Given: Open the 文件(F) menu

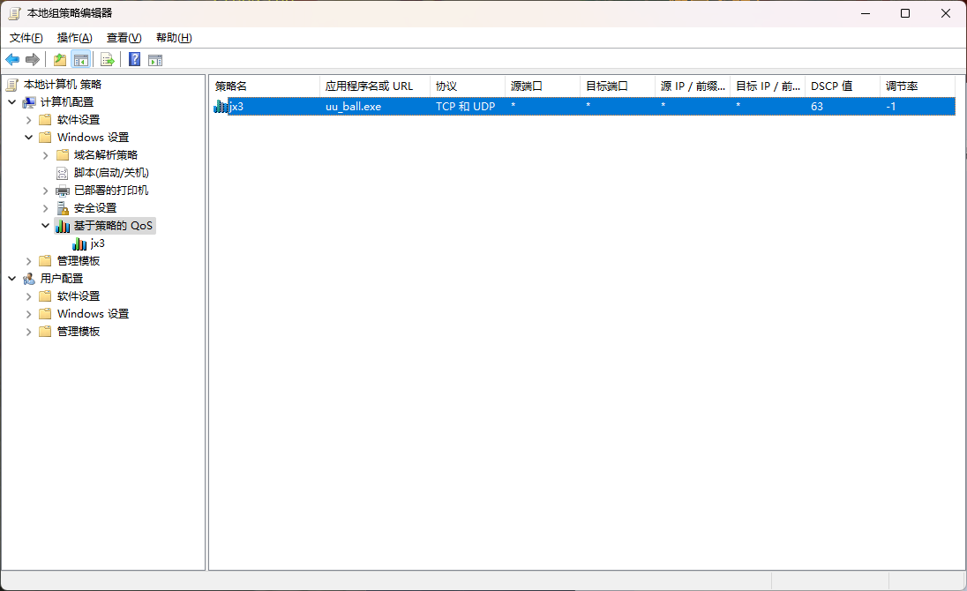Looking at the screenshot, I should click(x=26, y=38).
